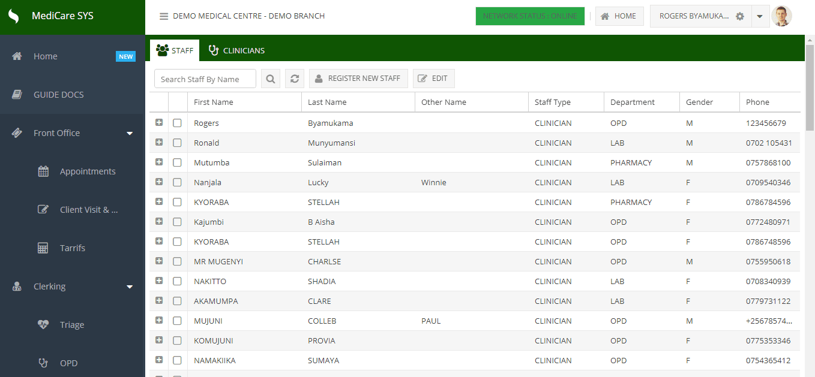The height and width of the screenshot is (377, 815).
Task: Open the user account dropdown arrow
Action: [x=760, y=16]
